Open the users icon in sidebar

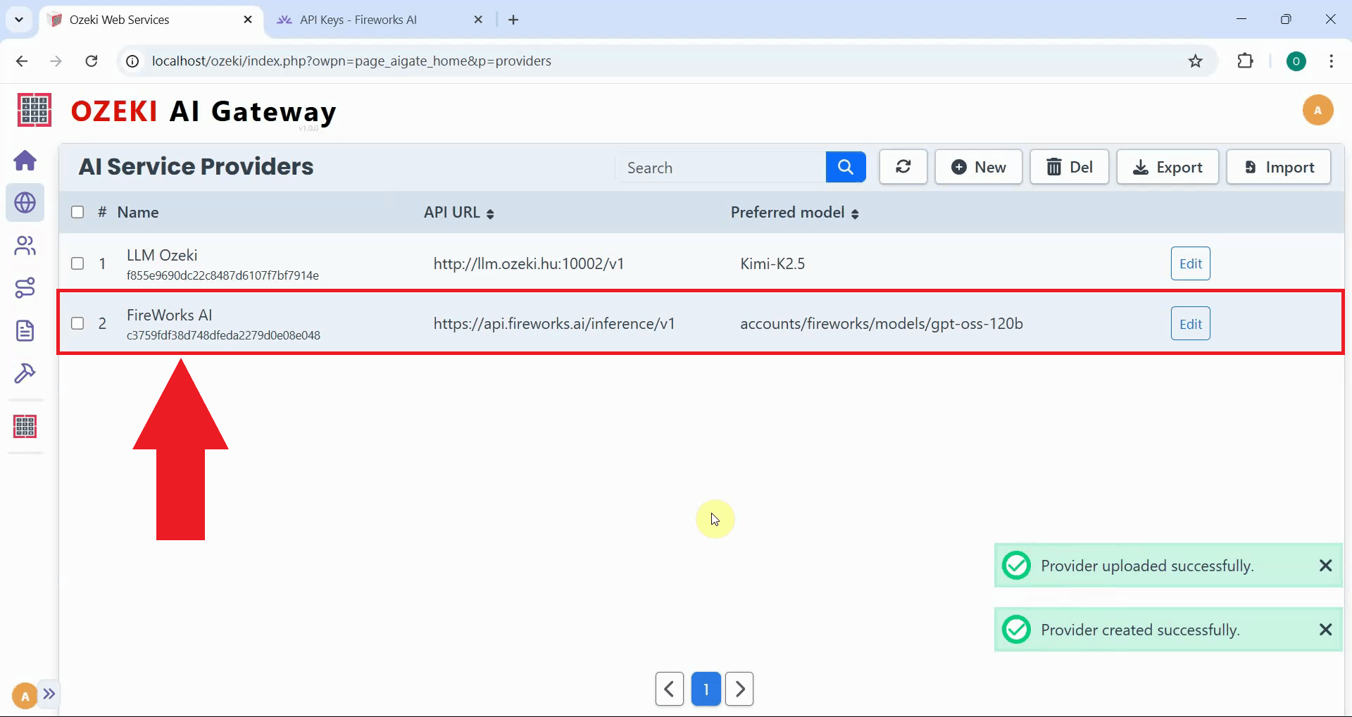pos(25,246)
